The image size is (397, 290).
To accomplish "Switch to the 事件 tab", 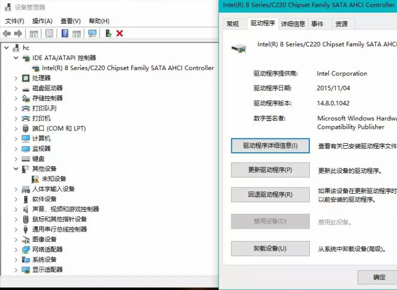I will pyautogui.click(x=319, y=23).
